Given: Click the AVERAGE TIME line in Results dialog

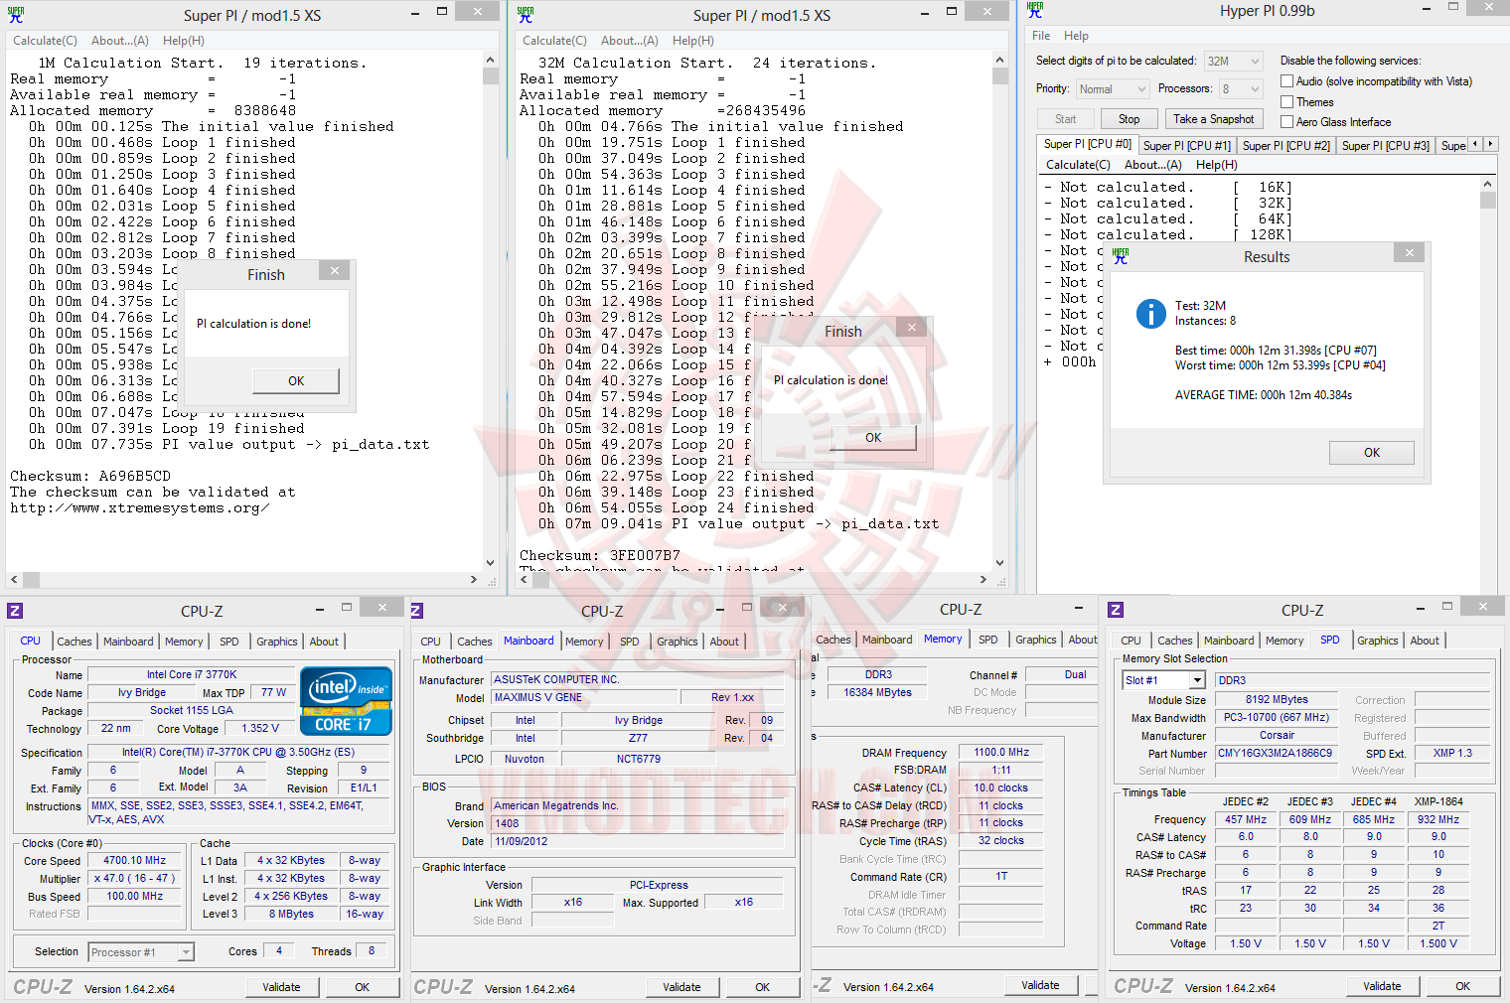Looking at the screenshot, I should pos(1264,395).
